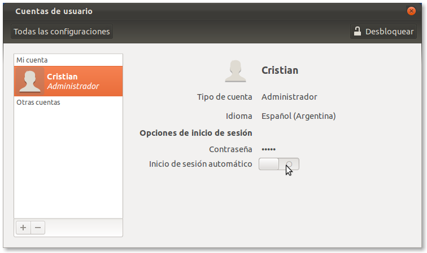
Task: Click the Inicio de sesión automático label
Action: tap(201, 164)
